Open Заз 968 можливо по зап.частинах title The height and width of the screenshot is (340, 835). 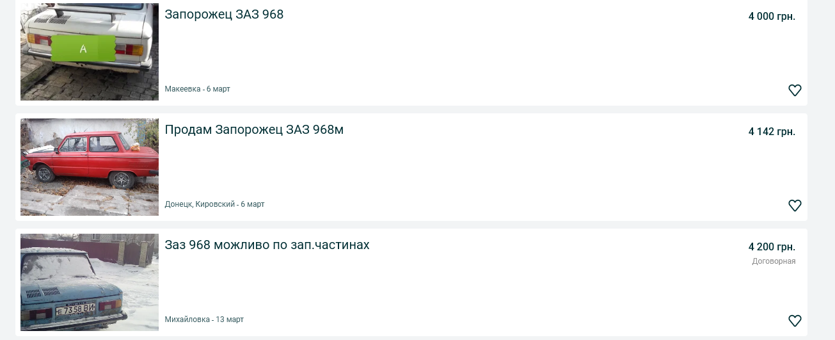coord(267,245)
